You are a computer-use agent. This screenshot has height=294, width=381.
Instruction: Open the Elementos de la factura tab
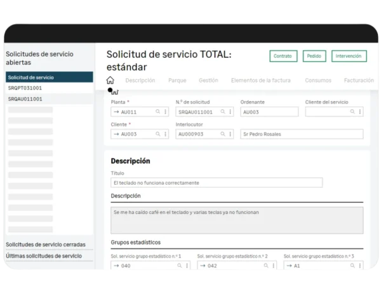[261, 81]
